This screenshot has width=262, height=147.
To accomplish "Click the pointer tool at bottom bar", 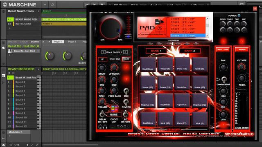I will tap(27, 145).
